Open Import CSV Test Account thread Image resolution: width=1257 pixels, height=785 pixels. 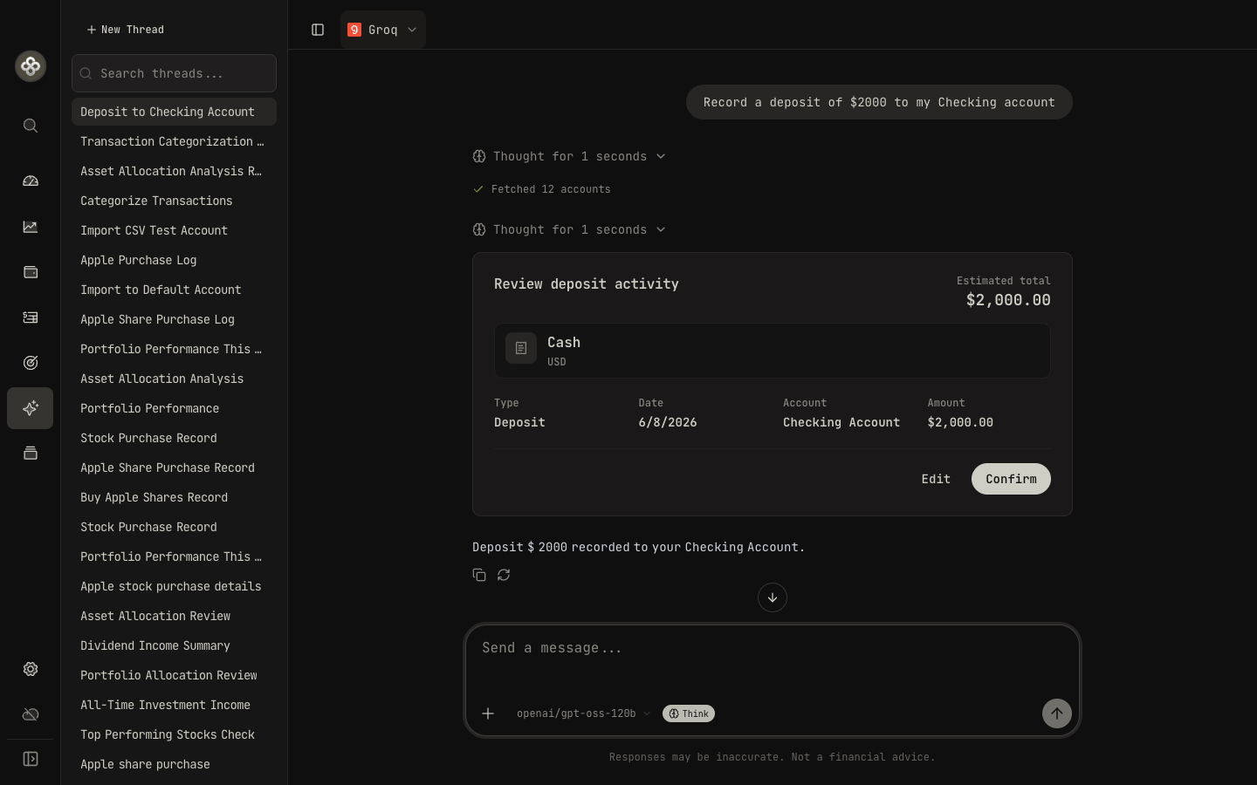174,230
